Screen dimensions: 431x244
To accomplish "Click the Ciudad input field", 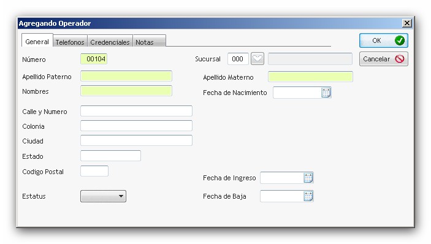I will (136, 140).
